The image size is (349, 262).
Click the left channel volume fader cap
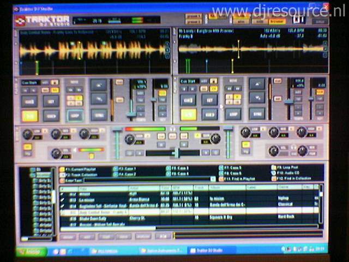click(x=117, y=129)
